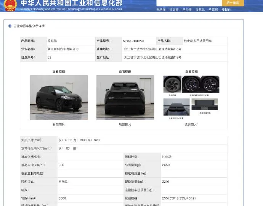
Task: Open the roof sensor optional photo
Action: (176, 107)
